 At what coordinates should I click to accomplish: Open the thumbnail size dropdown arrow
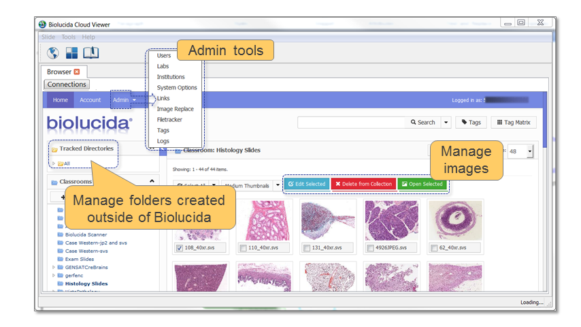click(x=278, y=185)
